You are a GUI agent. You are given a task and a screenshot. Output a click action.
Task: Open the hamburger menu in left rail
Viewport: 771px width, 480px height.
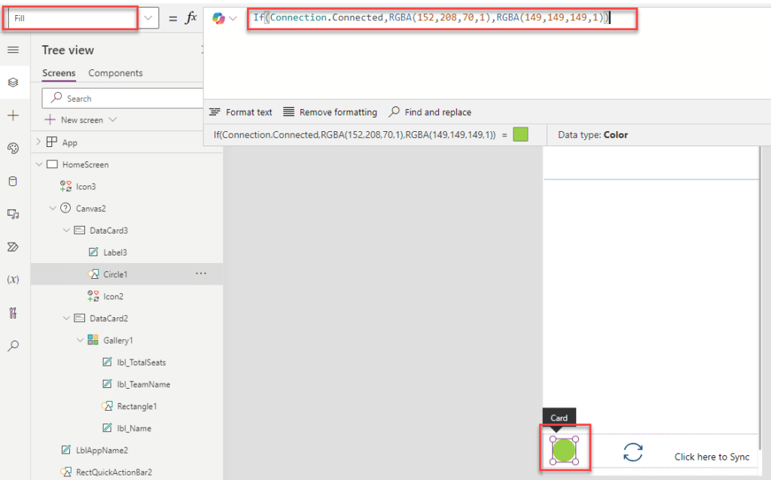[13, 50]
